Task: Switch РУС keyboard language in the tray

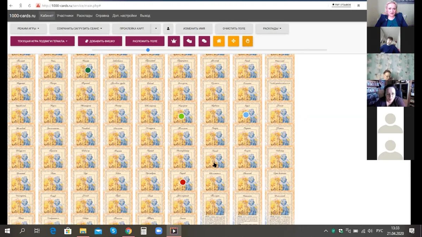Action: tap(379, 231)
